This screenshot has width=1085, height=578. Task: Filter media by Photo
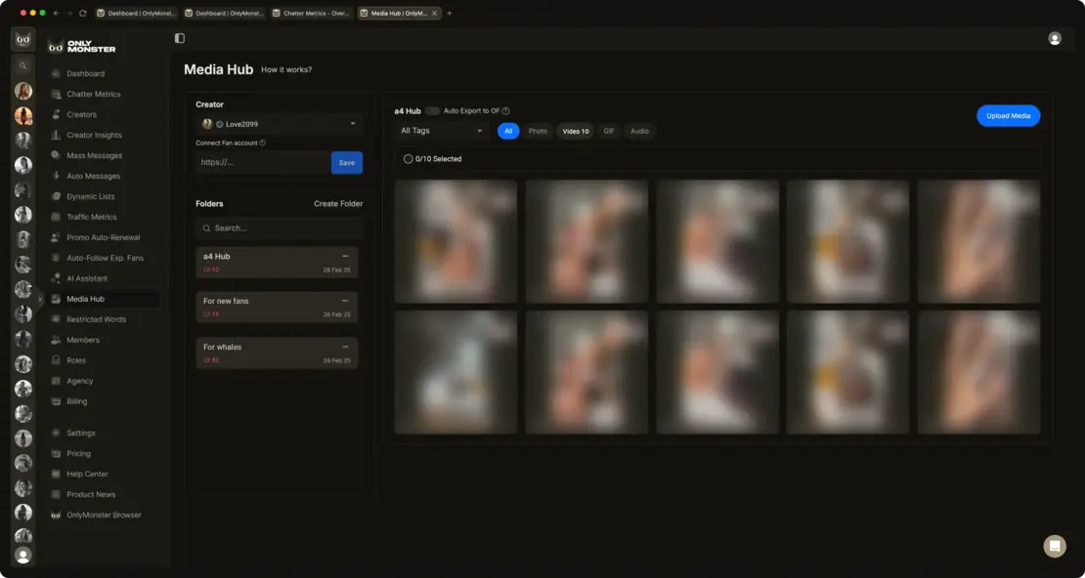(x=538, y=132)
